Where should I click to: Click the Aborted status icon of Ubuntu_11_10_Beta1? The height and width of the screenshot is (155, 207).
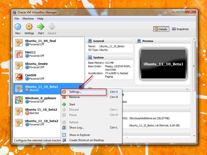click(x=27, y=90)
